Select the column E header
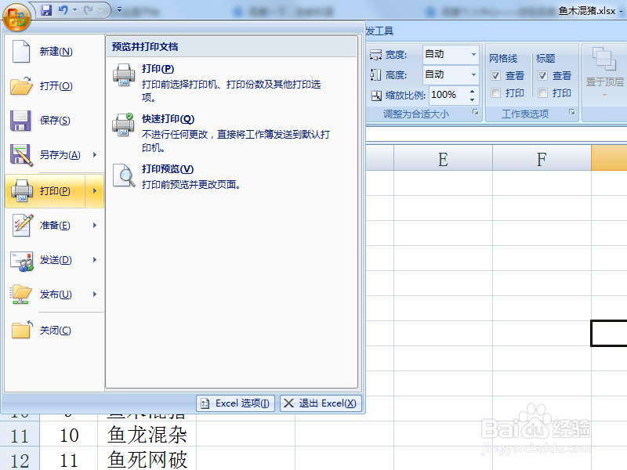The width and height of the screenshot is (627, 470). 443,159
